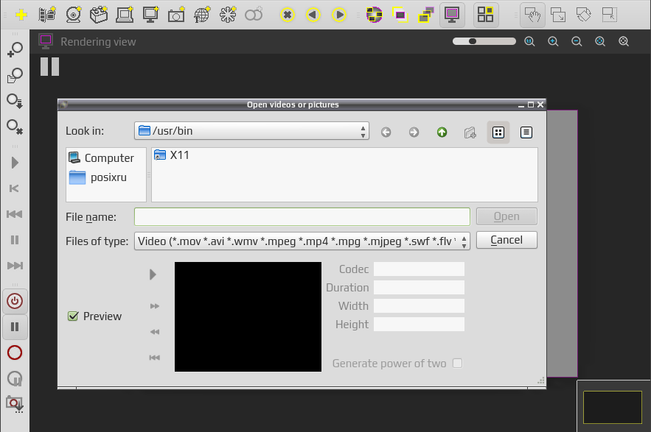Zoom in on the Rendering view
Viewport: 651px width, 432px height.
pos(553,41)
